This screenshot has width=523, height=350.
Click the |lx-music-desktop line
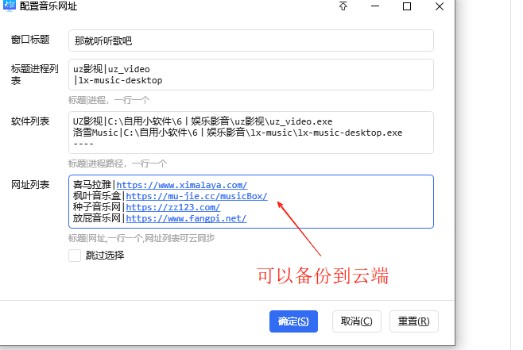point(118,80)
